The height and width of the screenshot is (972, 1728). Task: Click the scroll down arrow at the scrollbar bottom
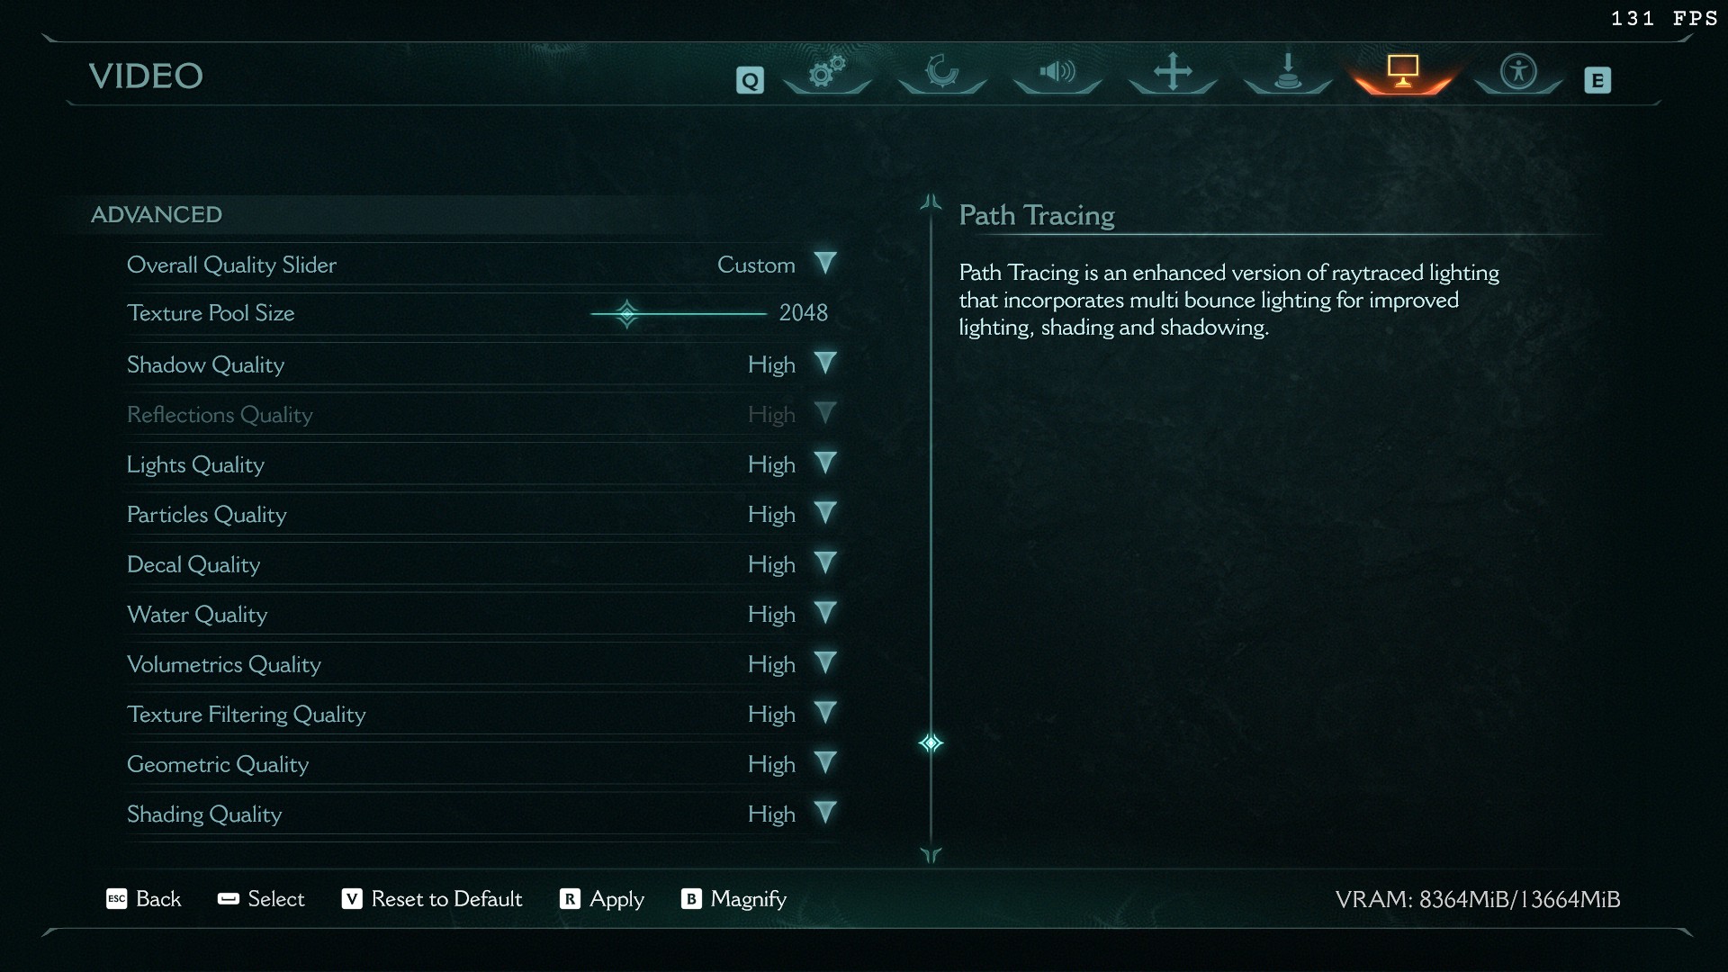click(931, 855)
